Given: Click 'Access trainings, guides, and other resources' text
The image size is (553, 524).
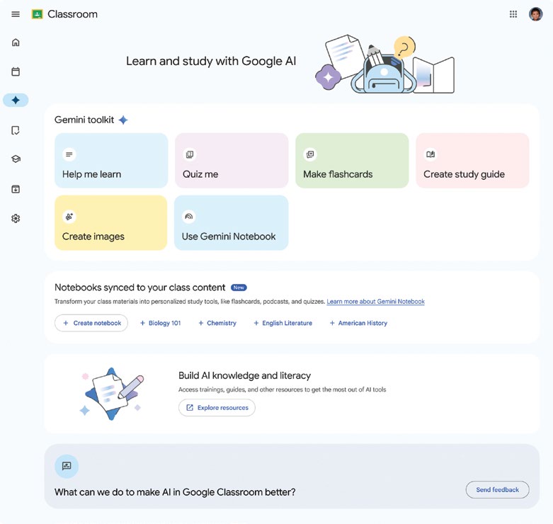Looking at the screenshot, I should coord(282,389).
